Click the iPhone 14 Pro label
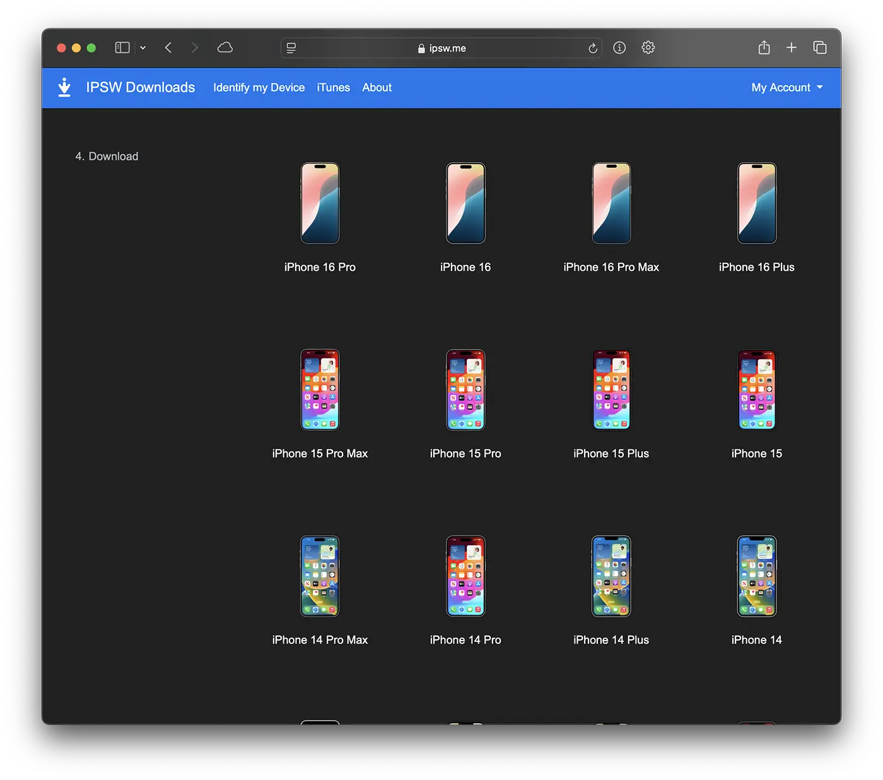This screenshot has width=883, height=780. pos(465,640)
